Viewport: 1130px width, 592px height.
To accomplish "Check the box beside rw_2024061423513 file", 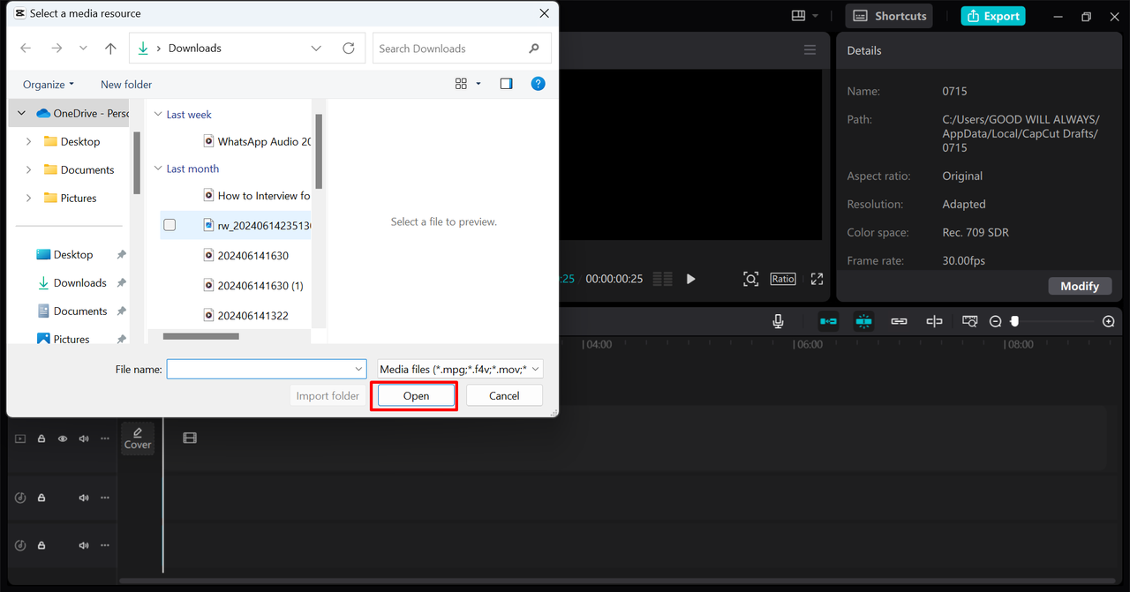I will 169,225.
